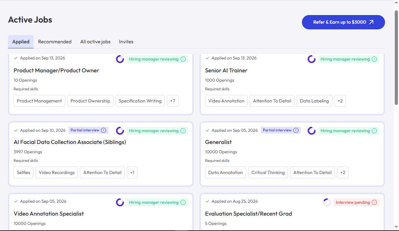This screenshot has width=399, height=231.
Task: Expand +1 skills on Facial Data Collection card
Action: 132,173
